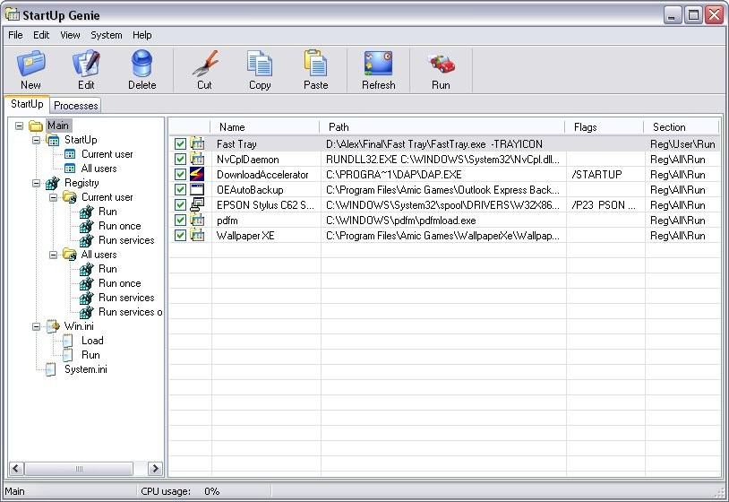Collapse the Win.ini tree node
The width and height of the screenshot is (729, 502).
click(x=36, y=326)
